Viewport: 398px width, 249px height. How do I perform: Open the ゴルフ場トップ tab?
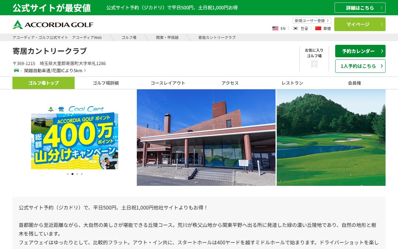pyautogui.click(x=44, y=83)
